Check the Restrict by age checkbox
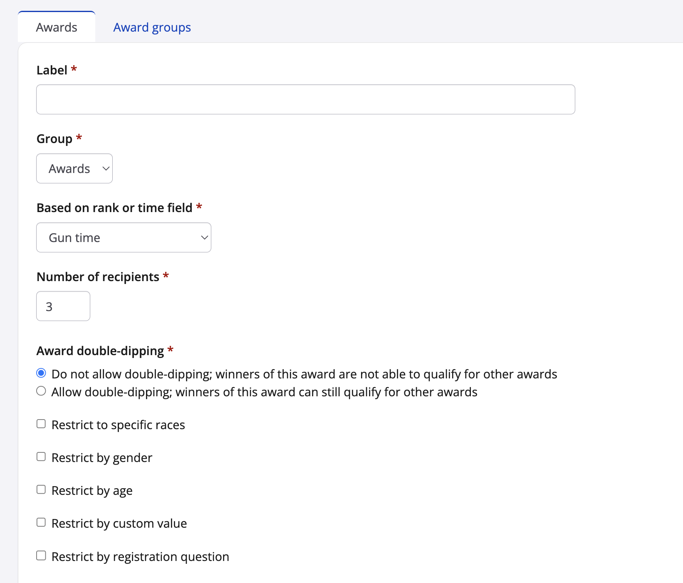The image size is (683, 583). 41,489
